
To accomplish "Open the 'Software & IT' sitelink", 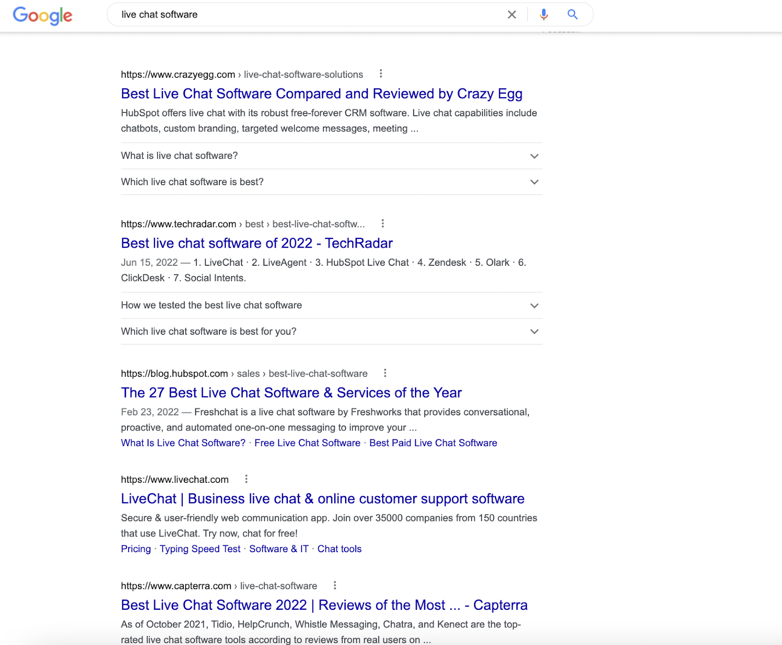I will click(279, 549).
